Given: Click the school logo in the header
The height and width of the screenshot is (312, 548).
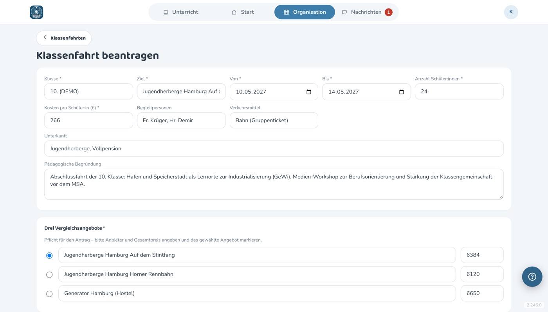Looking at the screenshot, I should (36, 12).
